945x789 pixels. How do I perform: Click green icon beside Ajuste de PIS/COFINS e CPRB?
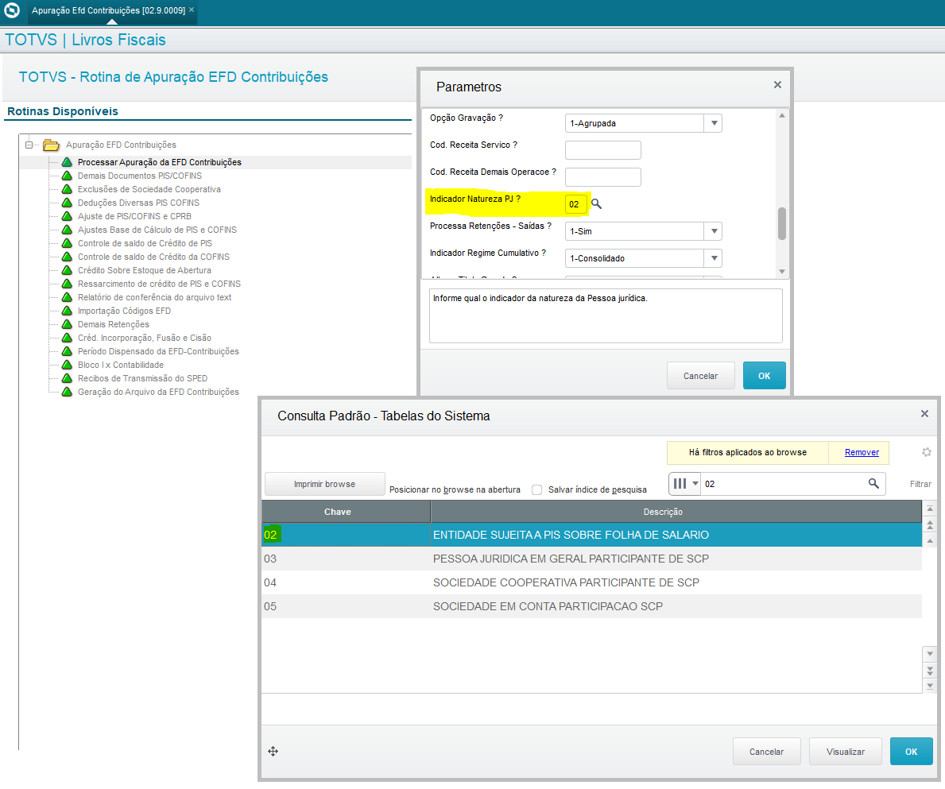coord(67,216)
